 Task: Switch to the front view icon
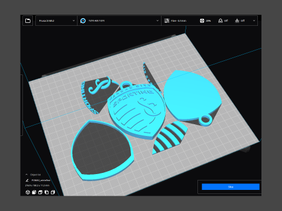tap(34, 192)
